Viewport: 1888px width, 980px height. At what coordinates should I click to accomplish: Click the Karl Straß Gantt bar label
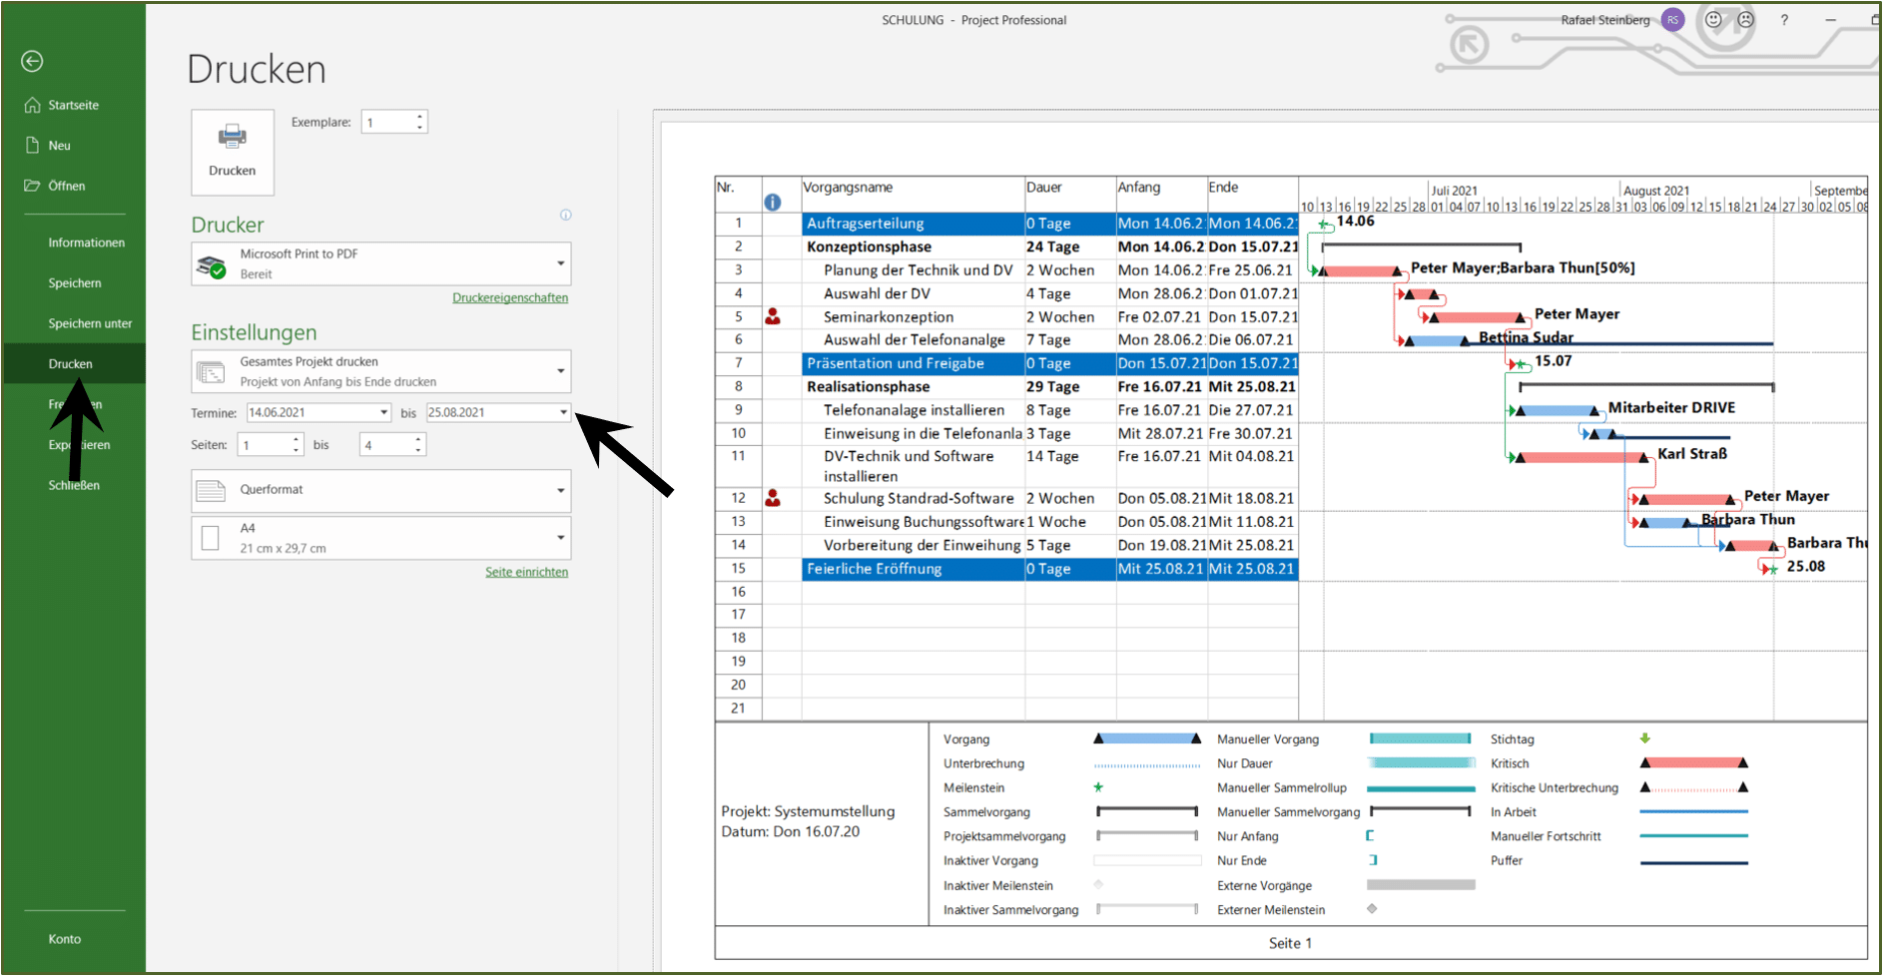(1692, 454)
